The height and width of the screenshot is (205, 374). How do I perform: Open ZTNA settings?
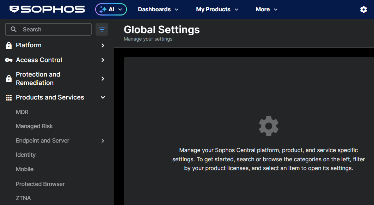pyautogui.click(x=23, y=198)
